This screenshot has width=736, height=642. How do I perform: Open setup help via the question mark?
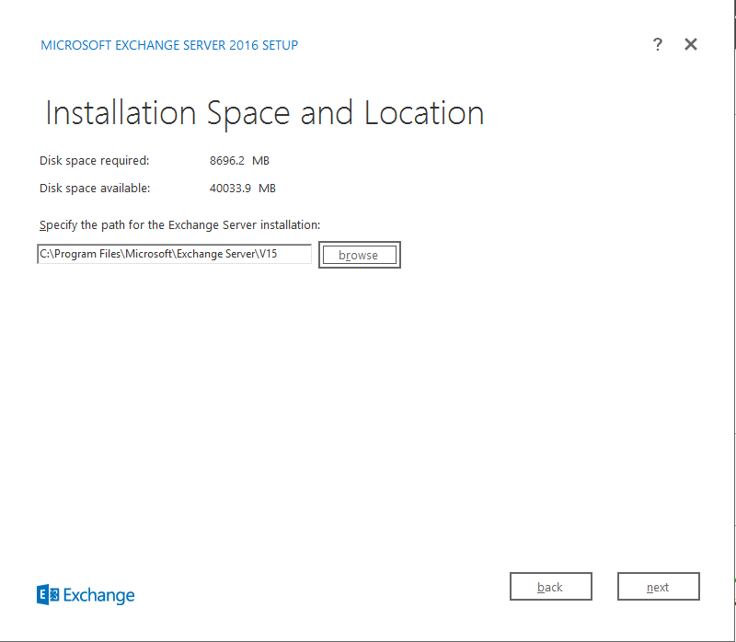tap(657, 44)
